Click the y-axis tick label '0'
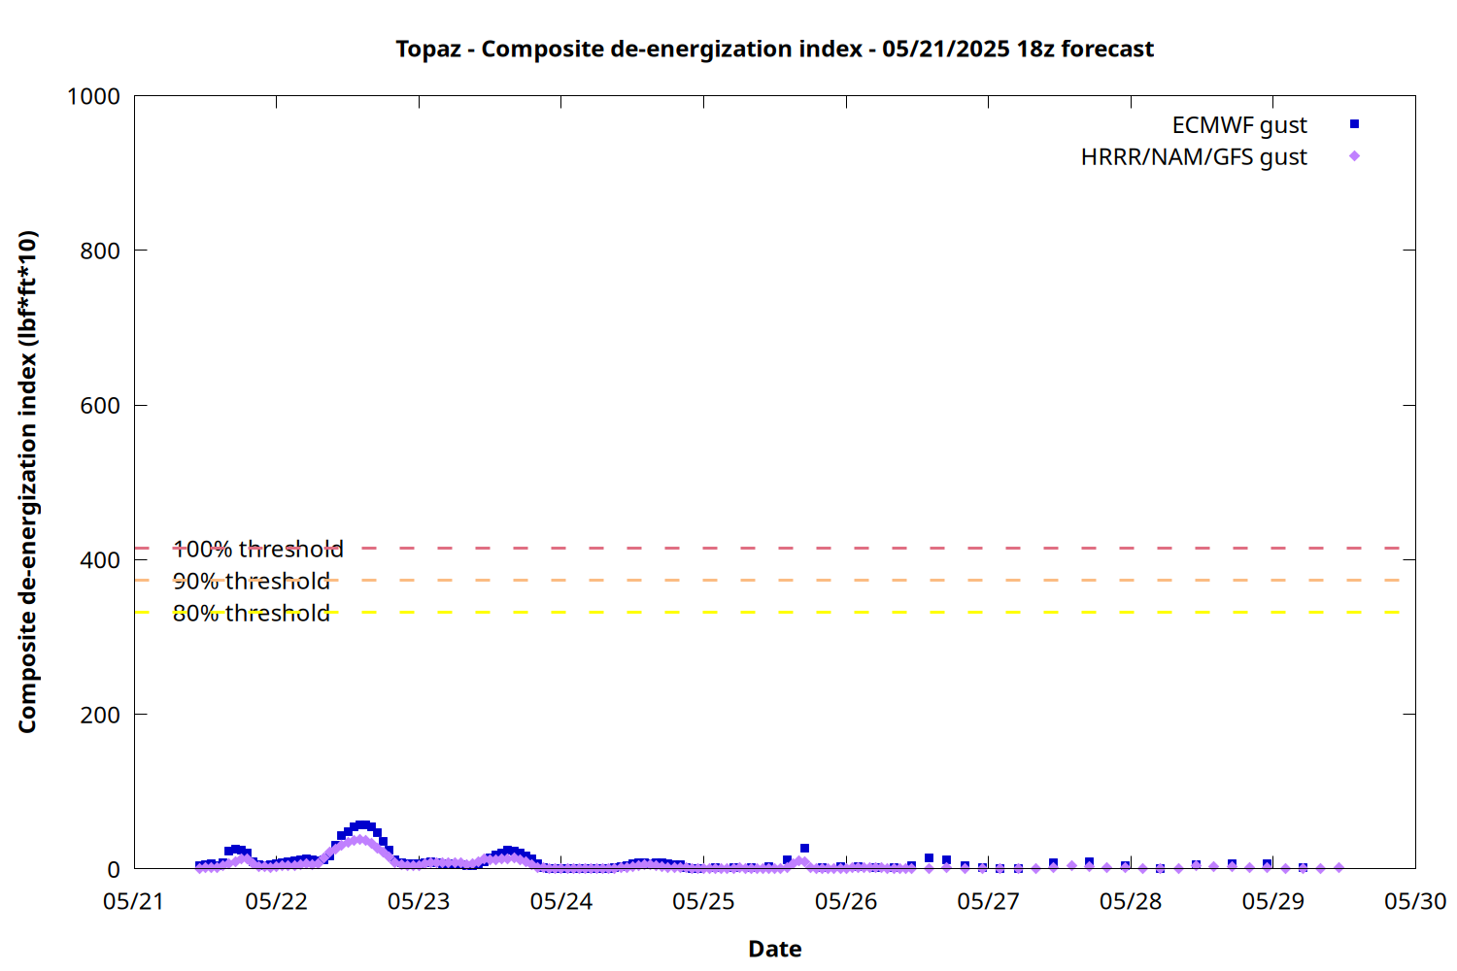The image size is (1457, 971). click(114, 870)
